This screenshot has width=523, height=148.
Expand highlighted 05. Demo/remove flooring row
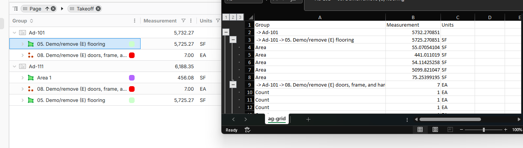pyautogui.click(x=22, y=44)
